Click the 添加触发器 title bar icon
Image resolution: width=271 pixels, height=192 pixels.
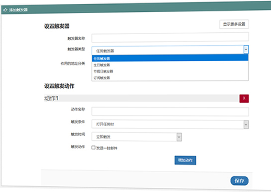coord(5,10)
